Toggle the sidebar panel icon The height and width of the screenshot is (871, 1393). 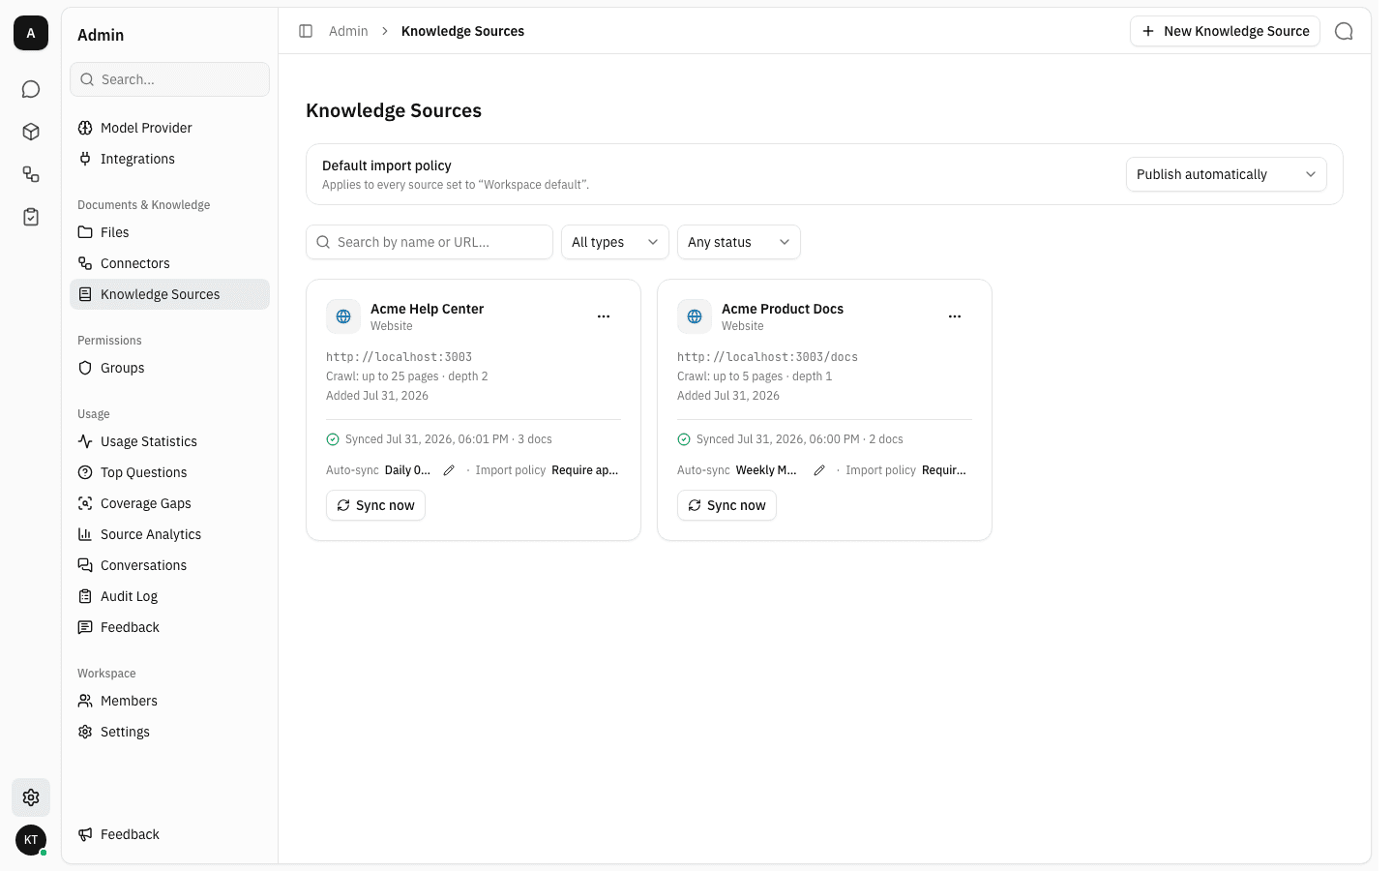306,31
